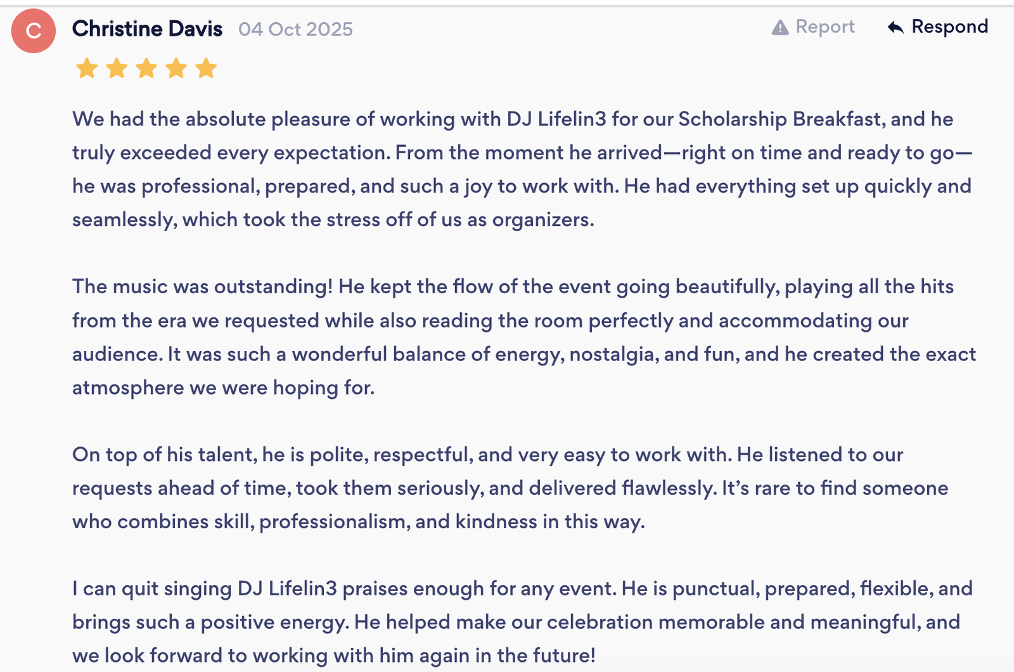Viewport: 1014px width, 672px height.
Task: Click the Respond reply arrow icon
Action: 895,27
